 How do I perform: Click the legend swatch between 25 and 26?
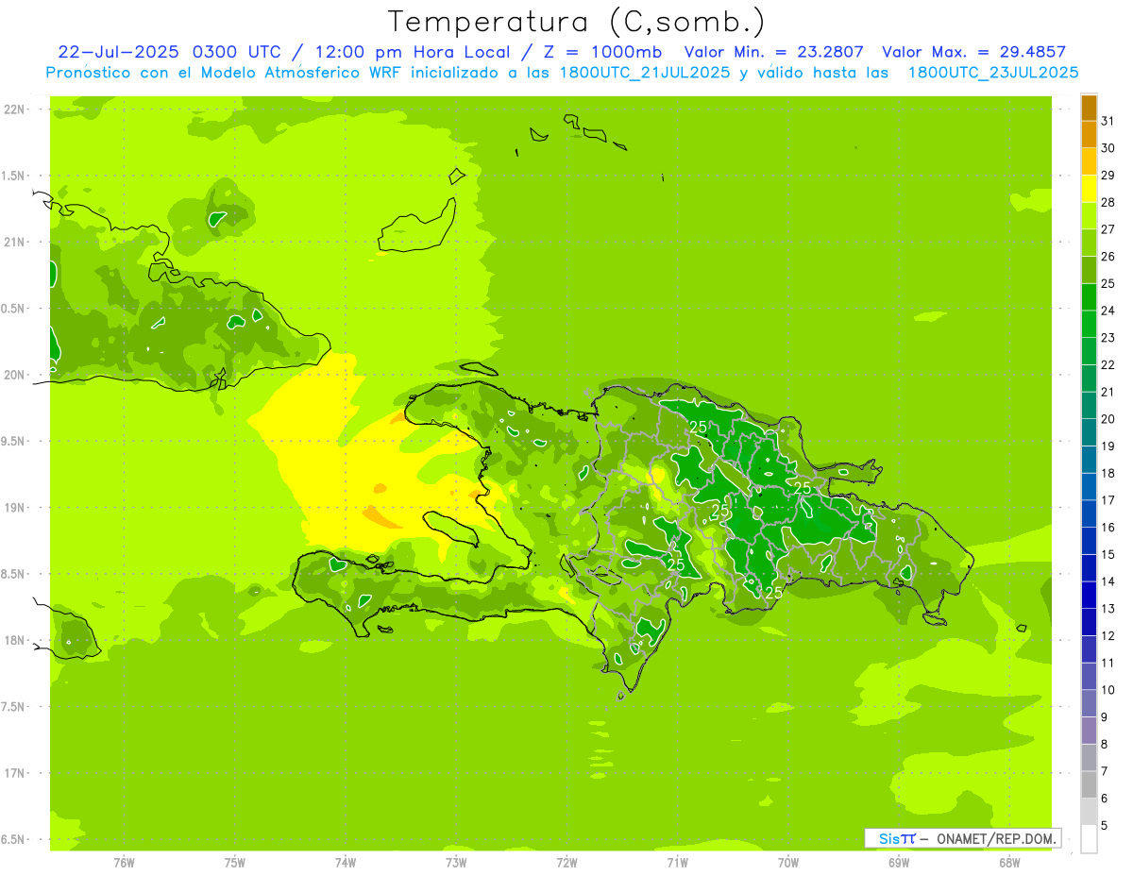(x=1089, y=270)
